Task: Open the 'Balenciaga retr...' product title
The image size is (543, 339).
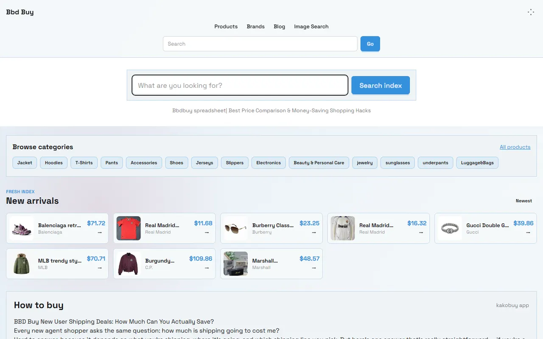Action: [x=59, y=225]
